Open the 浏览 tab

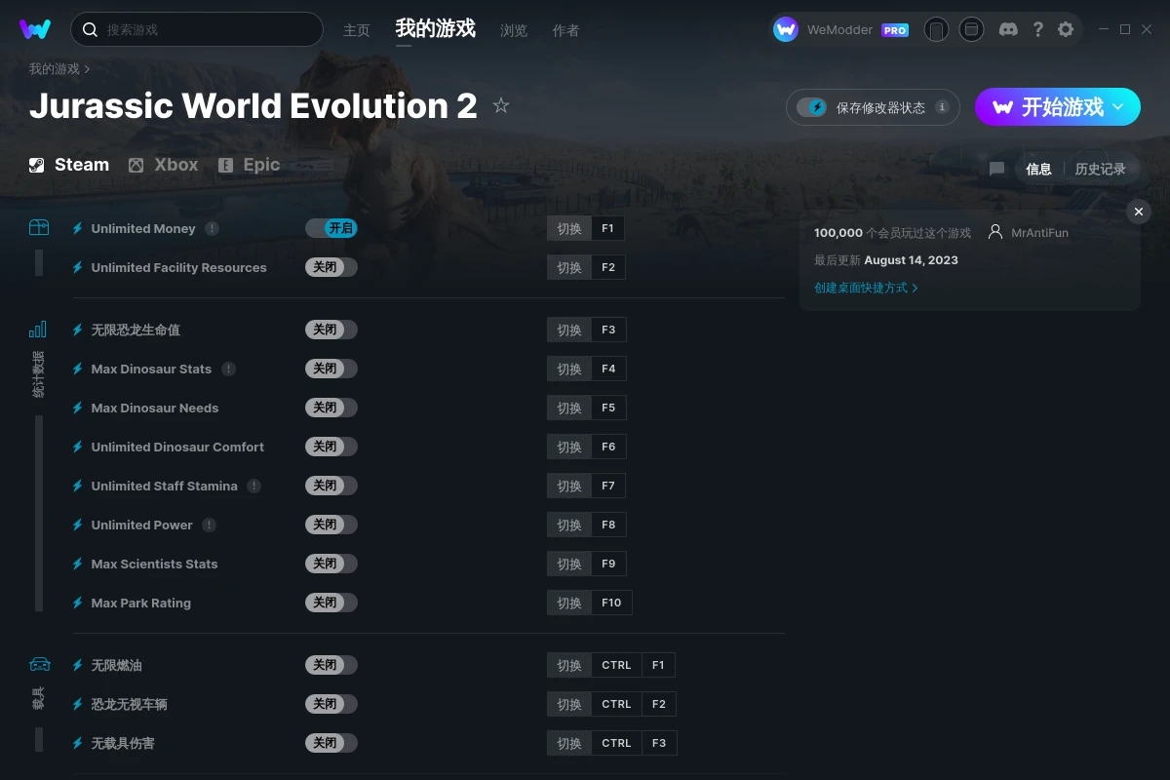514,30
